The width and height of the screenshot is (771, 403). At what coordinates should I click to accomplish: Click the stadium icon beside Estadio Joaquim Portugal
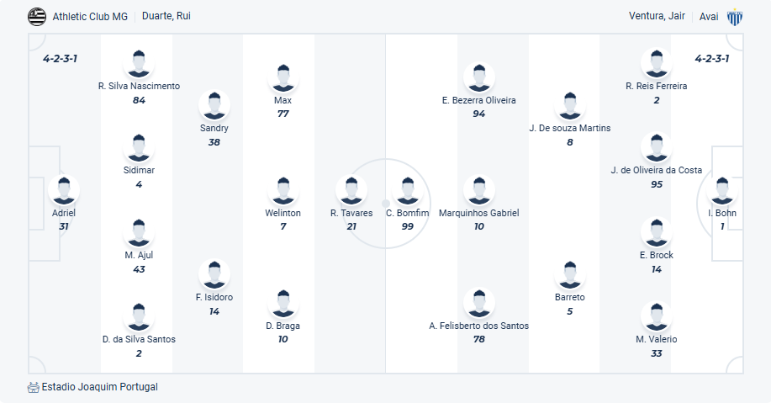[x=34, y=387]
